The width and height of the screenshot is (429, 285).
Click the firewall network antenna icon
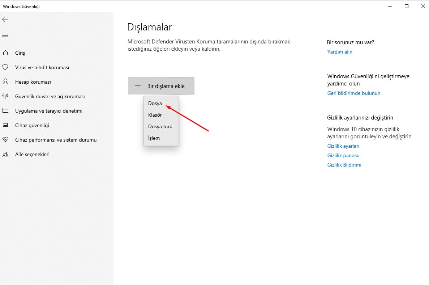(x=5, y=96)
